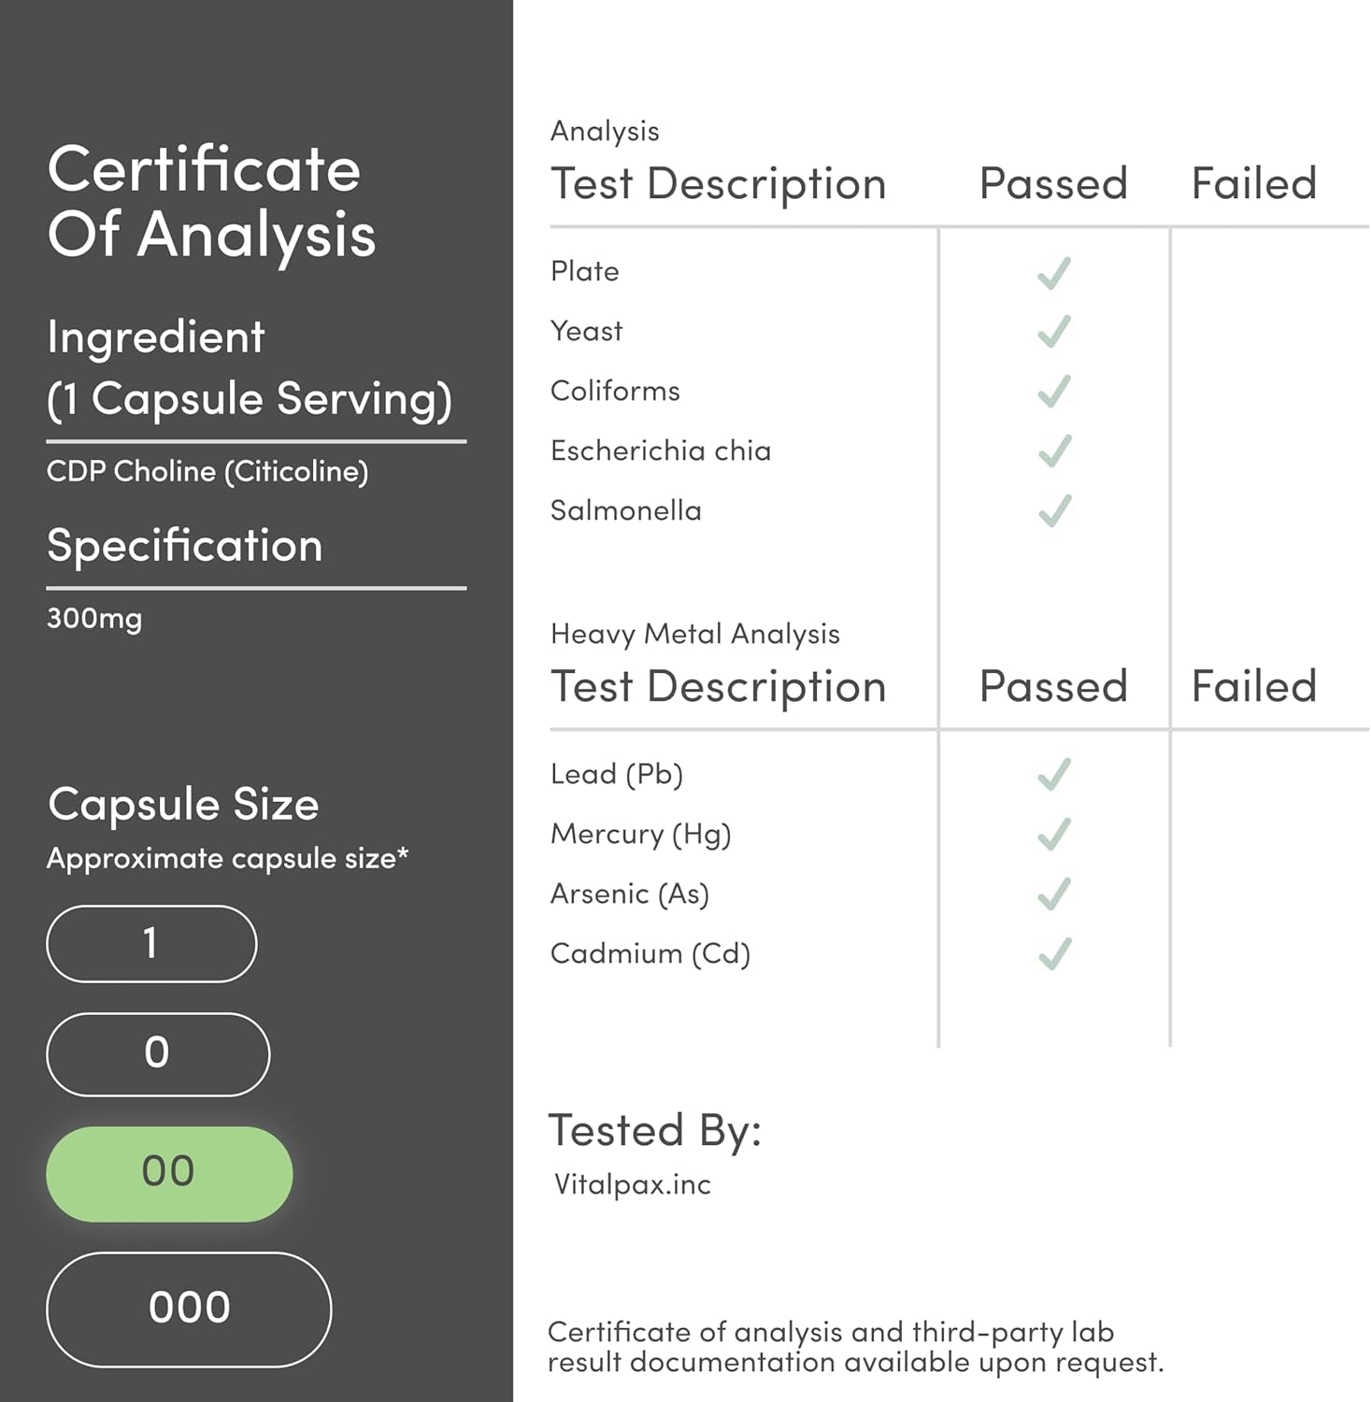The height and width of the screenshot is (1402, 1371).
Task: Click the Heavy Metal Analysis heading
Action: 695,634
